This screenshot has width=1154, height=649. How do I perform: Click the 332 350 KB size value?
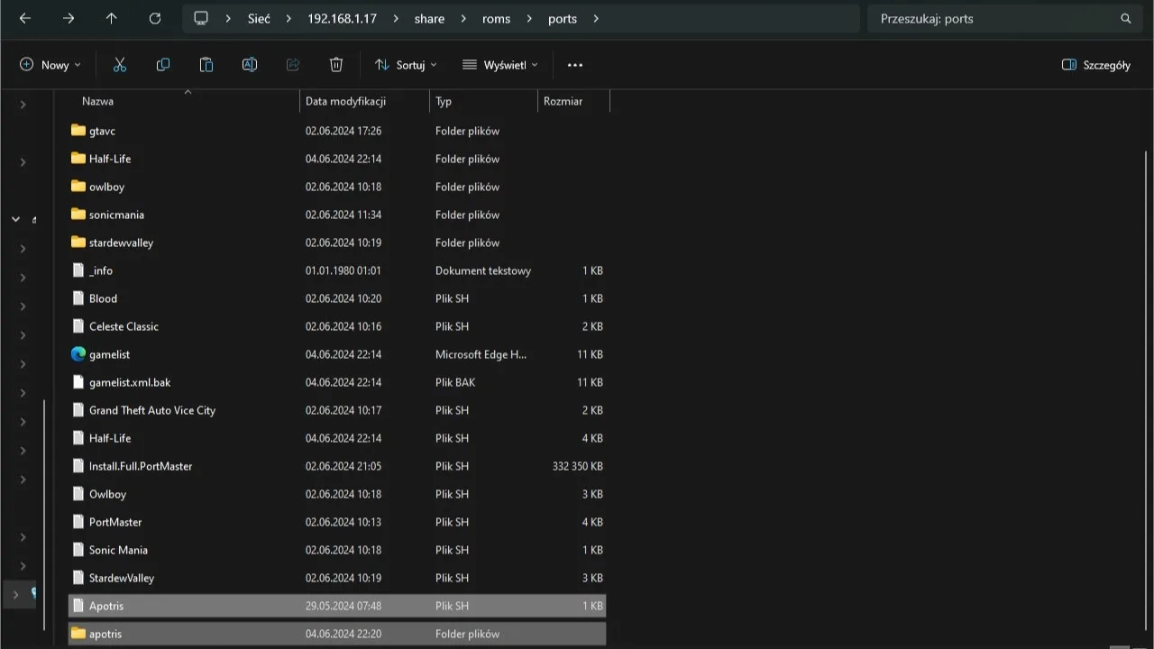pos(578,466)
